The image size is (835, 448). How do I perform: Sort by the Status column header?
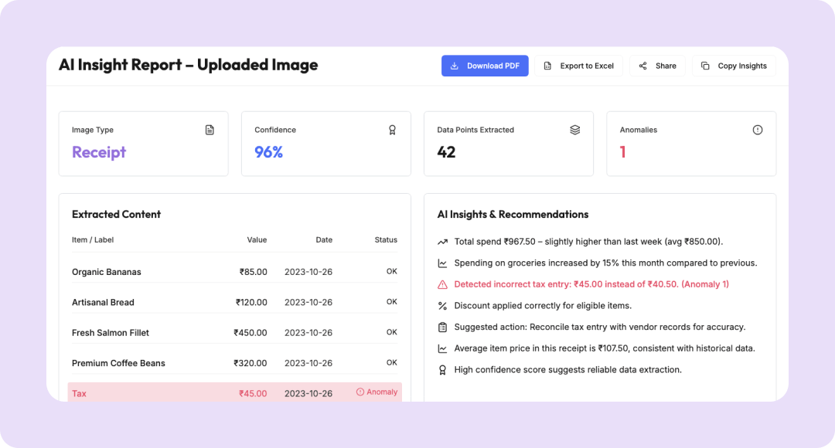click(x=386, y=239)
